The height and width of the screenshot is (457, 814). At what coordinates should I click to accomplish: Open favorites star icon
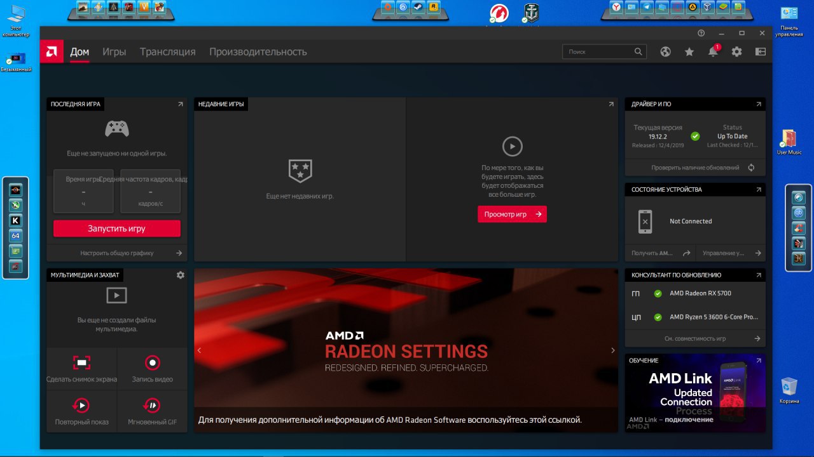(689, 52)
